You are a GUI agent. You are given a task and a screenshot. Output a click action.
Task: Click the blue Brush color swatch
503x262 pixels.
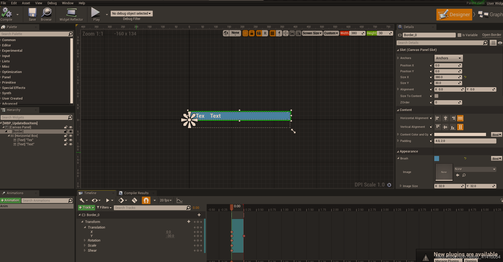437,158
